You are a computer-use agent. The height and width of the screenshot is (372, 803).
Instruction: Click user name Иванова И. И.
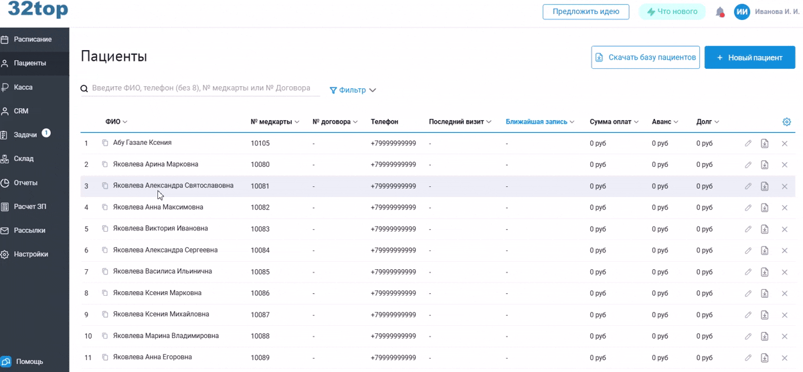tap(777, 12)
